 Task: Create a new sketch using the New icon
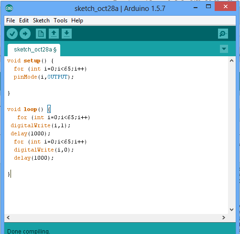[x=41, y=34]
